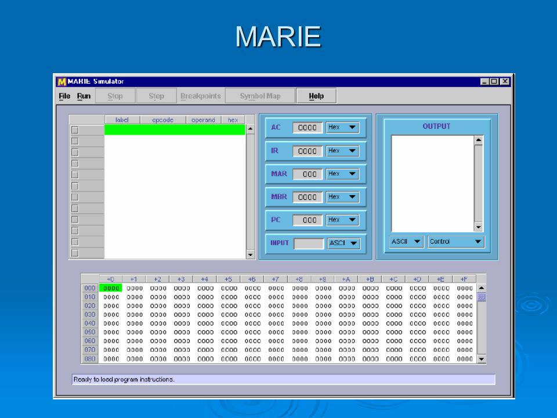Open the INPUT ASCII format dropdown
557x418 pixels.
pos(343,243)
